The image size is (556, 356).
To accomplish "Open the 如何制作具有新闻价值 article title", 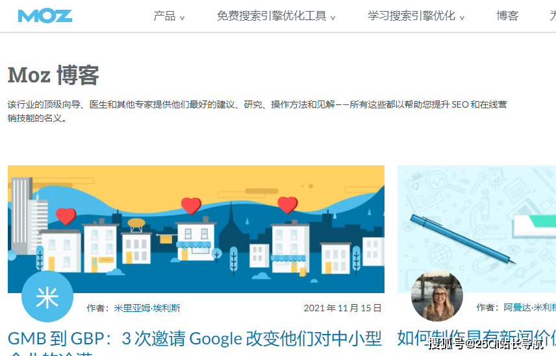I will (x=477, y=338).
